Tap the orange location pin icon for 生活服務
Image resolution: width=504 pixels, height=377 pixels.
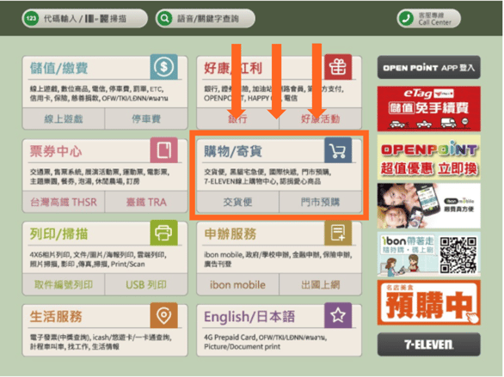pos(163,315)
